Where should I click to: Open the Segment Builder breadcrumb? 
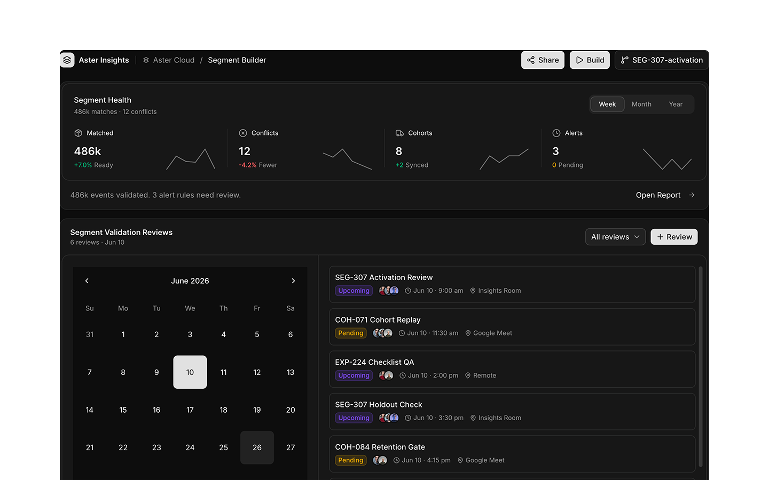point(237,60)
